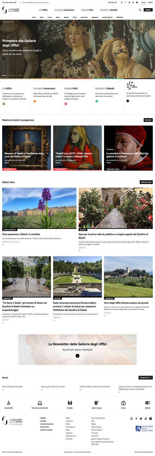Open the Privacy Policy footer link
Screen dimensions: 155x456
coord(139,452)
